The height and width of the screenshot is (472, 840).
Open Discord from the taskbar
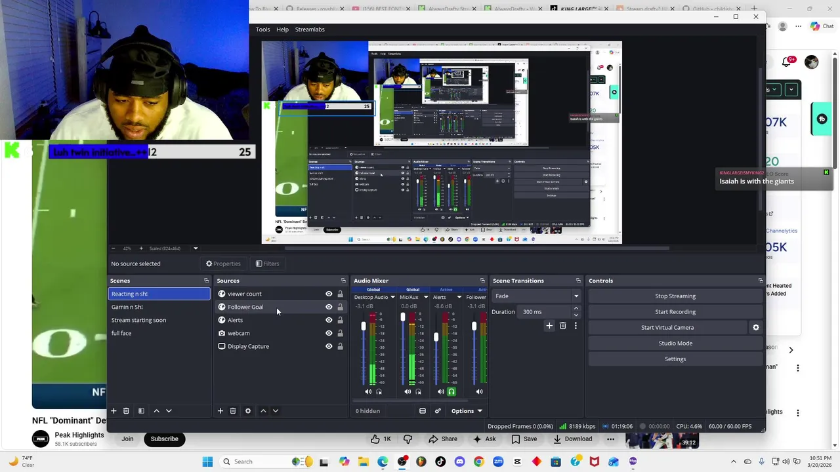click(x=459, y=462)
